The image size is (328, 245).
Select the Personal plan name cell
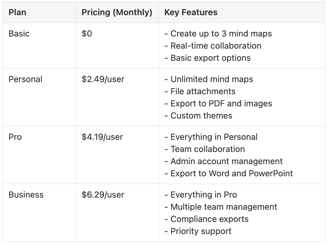pos(39,97)
